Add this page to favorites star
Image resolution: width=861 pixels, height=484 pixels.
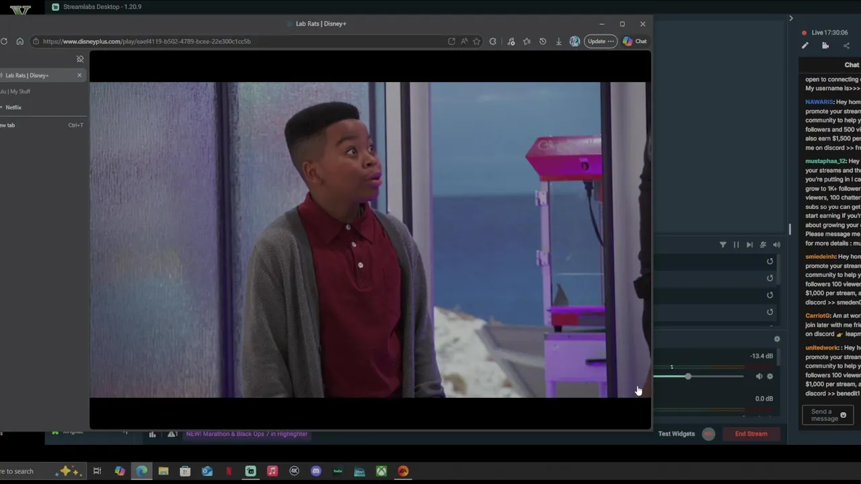[477, 41]
